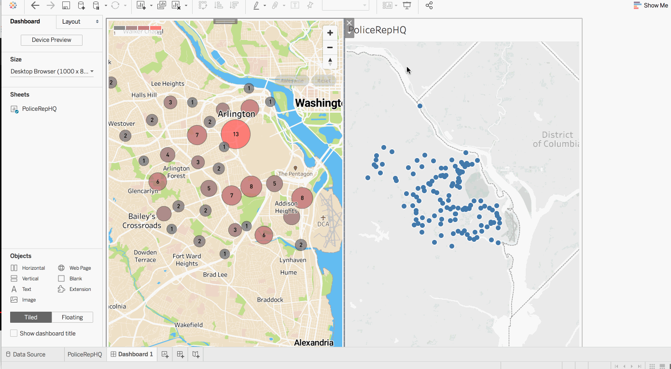Open the Fit view dropdown box
The image size is (671, 369).
(346, 5)
